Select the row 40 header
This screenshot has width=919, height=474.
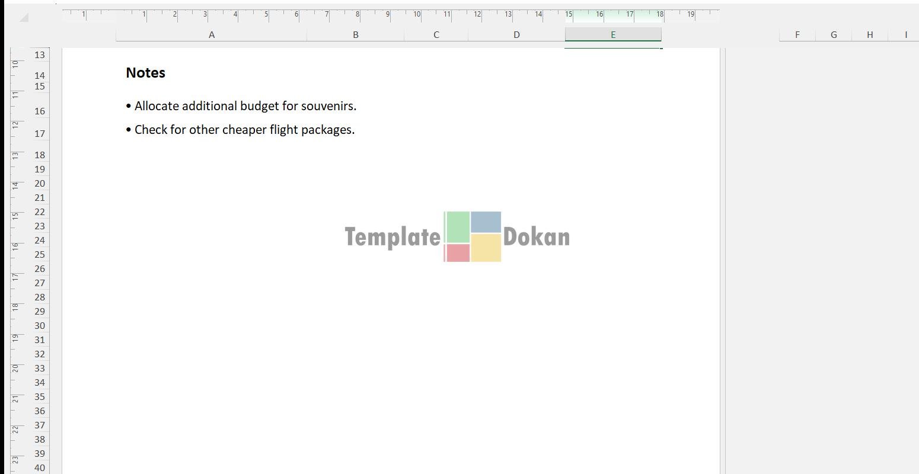[40, 467]
